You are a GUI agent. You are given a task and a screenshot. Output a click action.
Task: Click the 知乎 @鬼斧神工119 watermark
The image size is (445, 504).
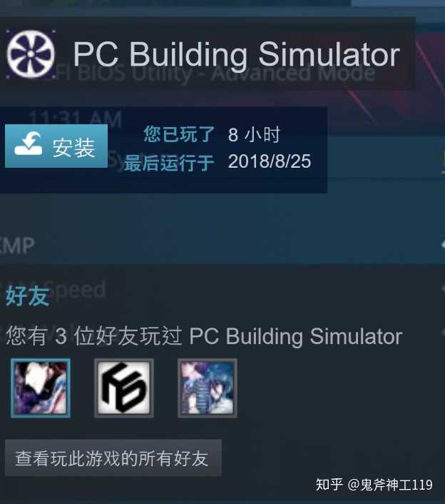coord(374,485)
